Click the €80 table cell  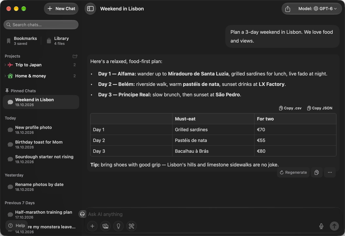[295, 151]
